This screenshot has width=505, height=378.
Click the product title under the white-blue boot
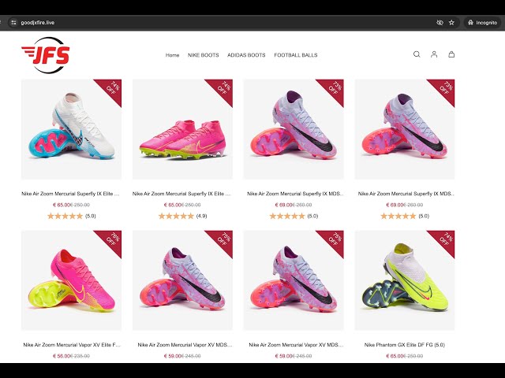point(70,194)
